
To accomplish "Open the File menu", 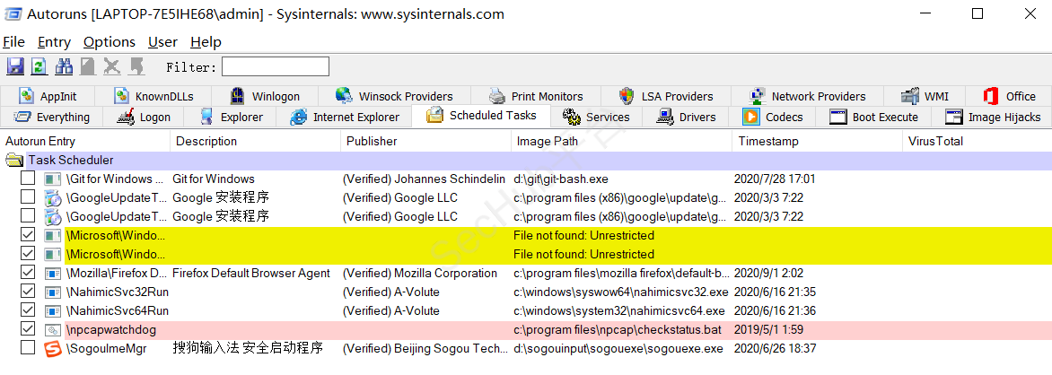I will (14, 41).
